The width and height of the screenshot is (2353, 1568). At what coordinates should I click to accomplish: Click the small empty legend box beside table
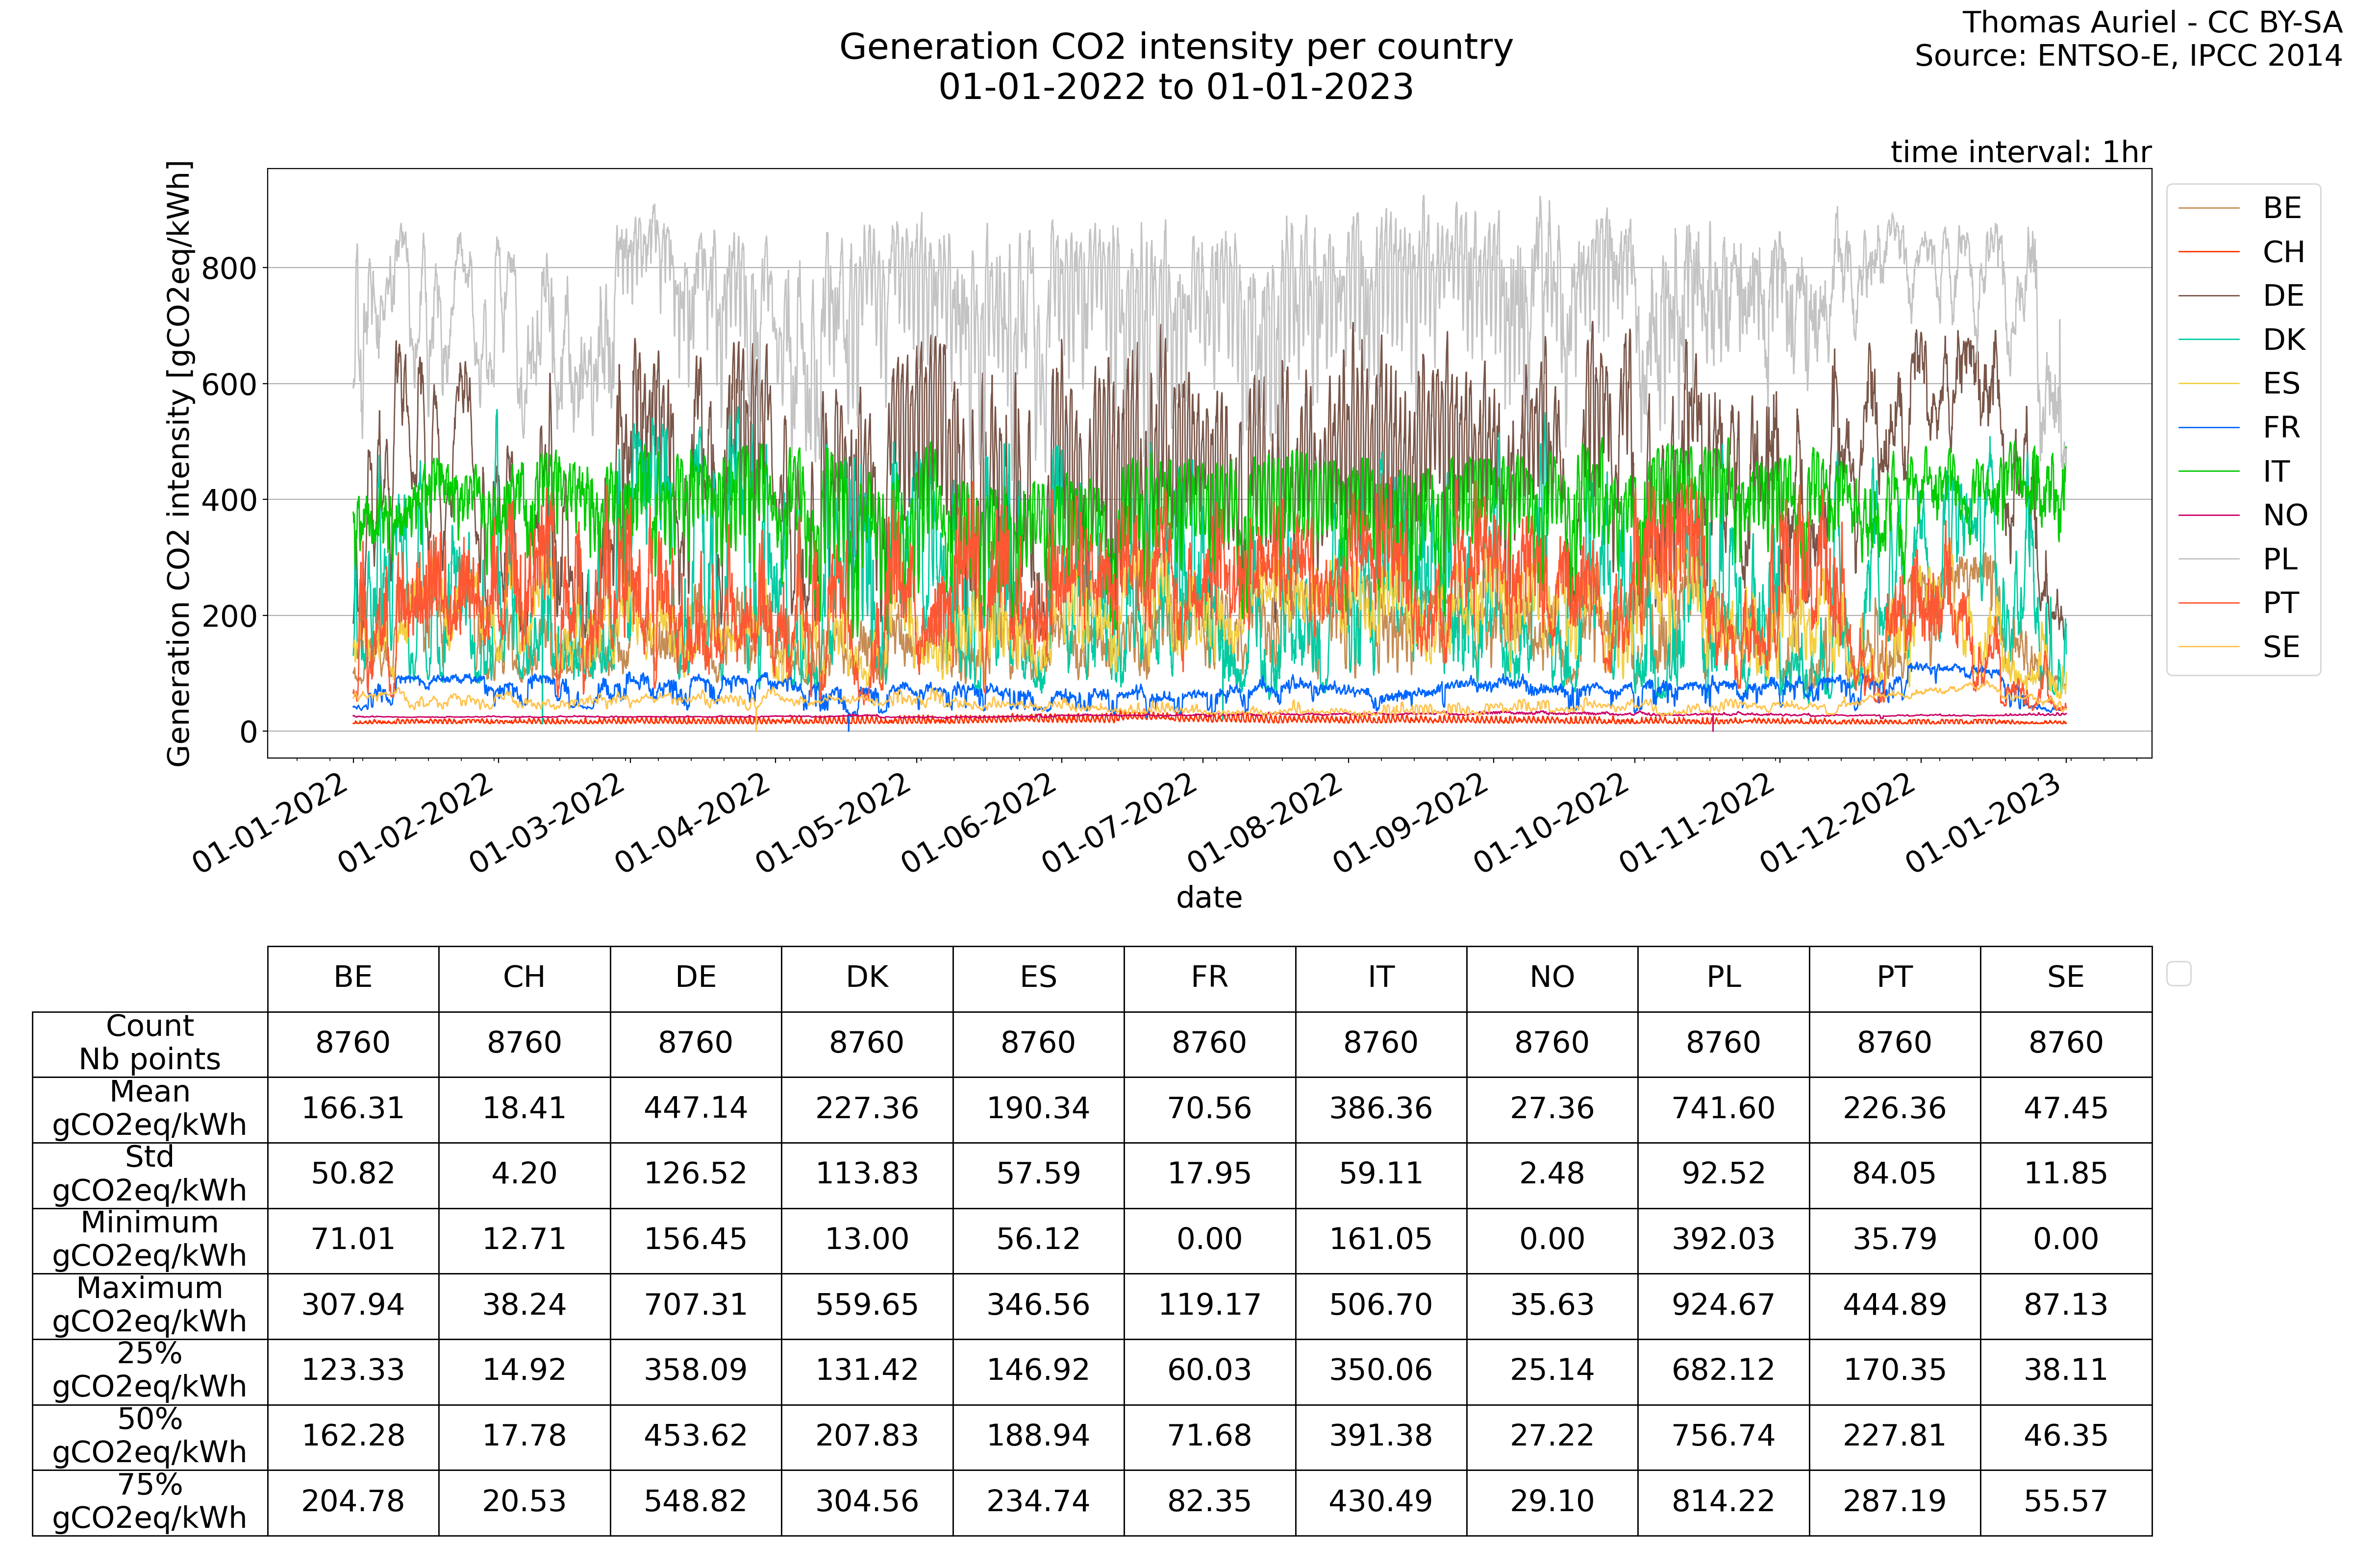[x=2178, y=974]
